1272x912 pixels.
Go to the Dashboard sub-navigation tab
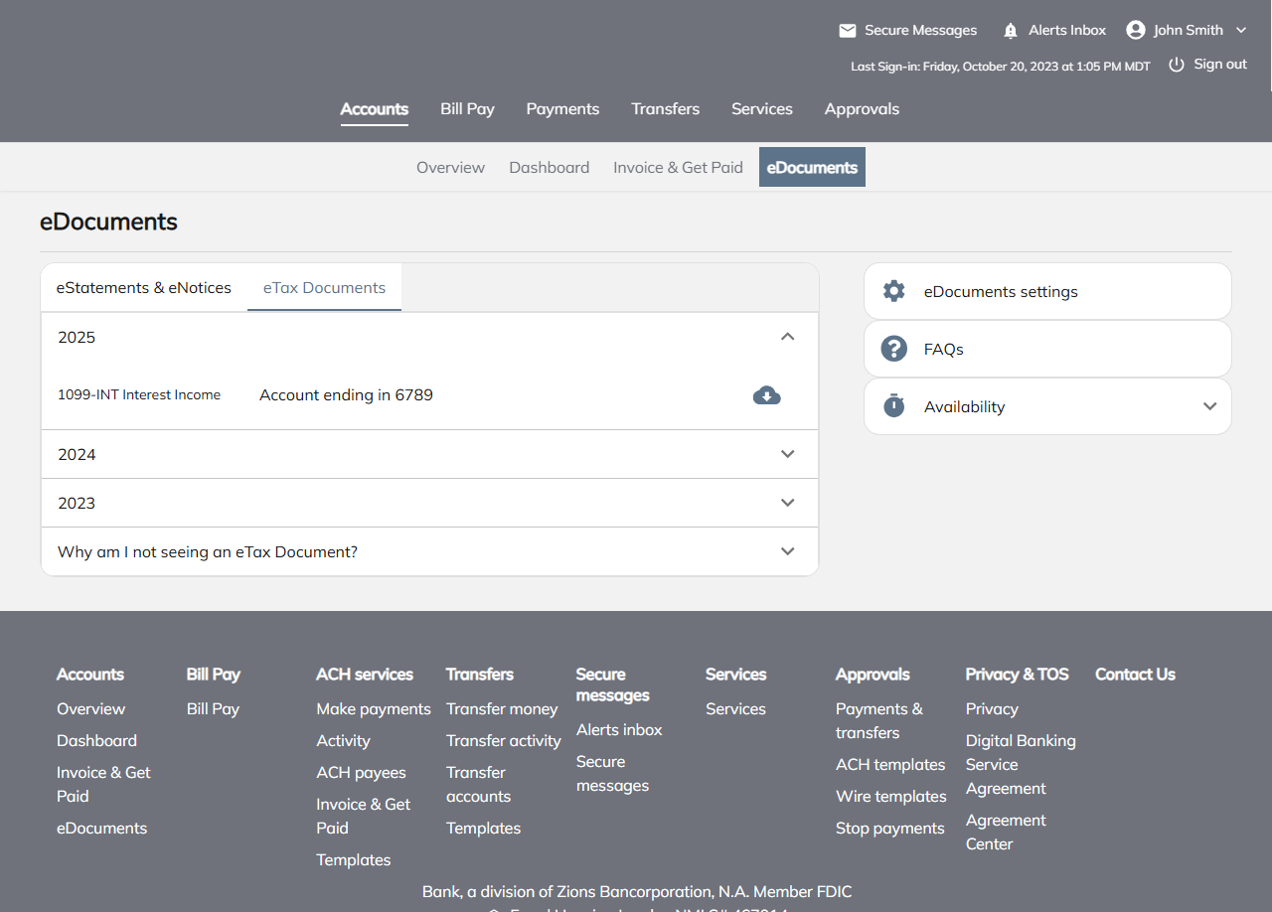tap(550, 167)
